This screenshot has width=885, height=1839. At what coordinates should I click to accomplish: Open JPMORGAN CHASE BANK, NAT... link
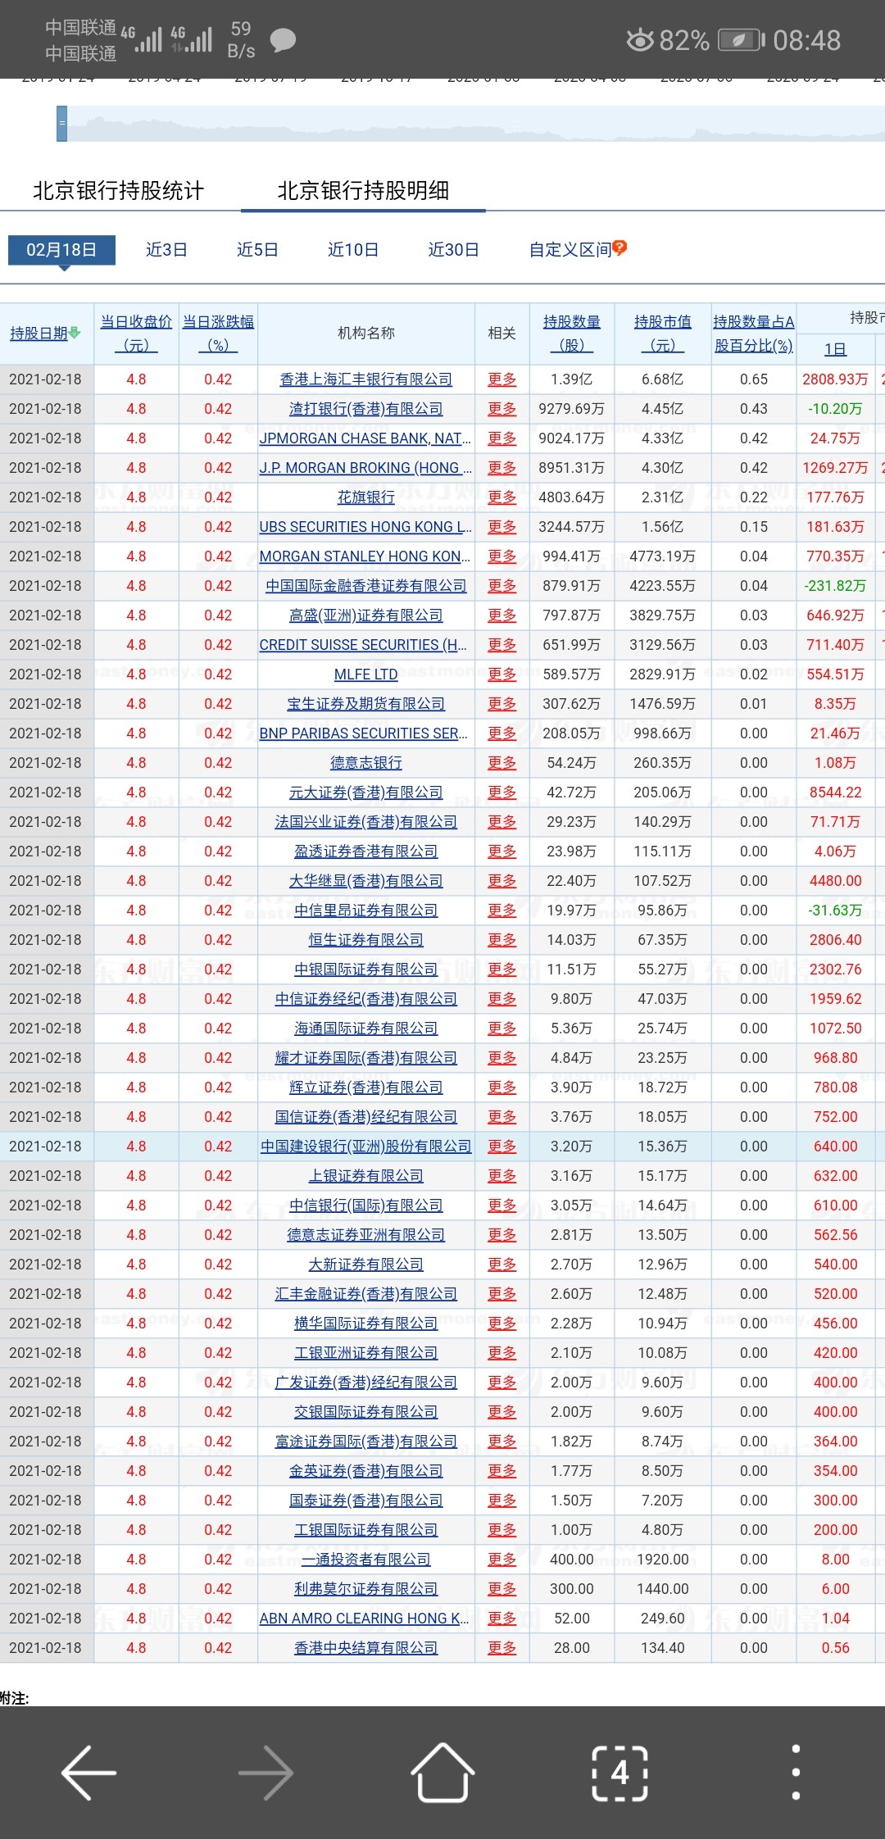(x=365, y=438)
